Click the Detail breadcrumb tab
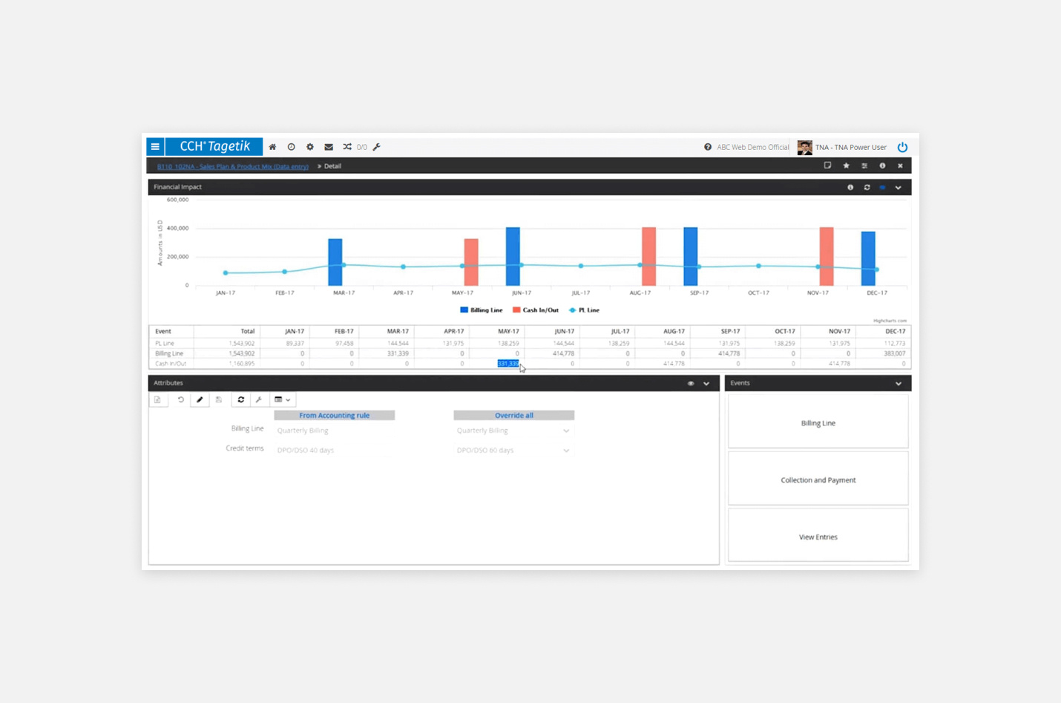 (332, 166)
